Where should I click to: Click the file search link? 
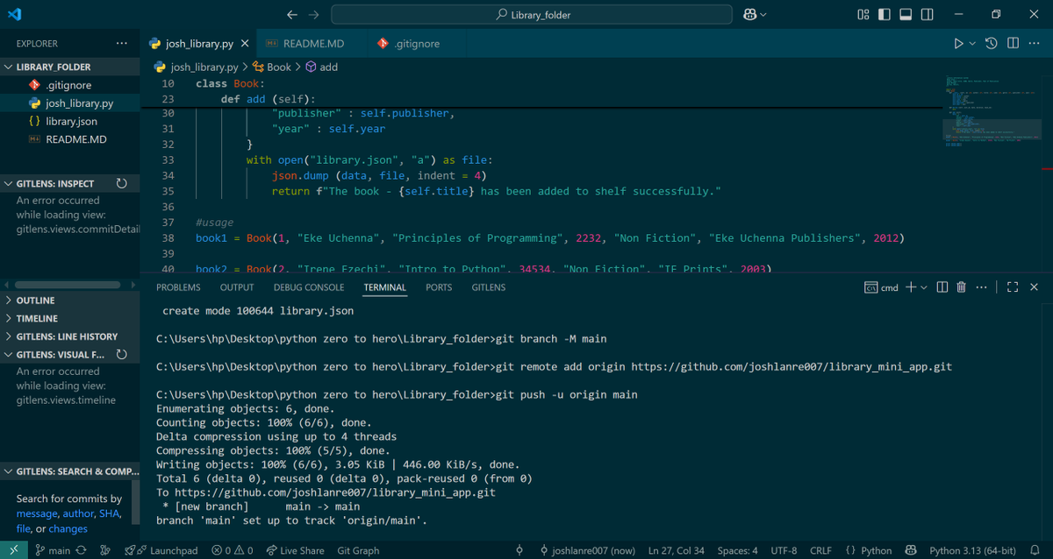[23, 528]
